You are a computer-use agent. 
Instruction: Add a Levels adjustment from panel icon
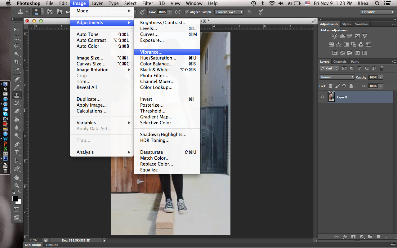pos(342,36)
